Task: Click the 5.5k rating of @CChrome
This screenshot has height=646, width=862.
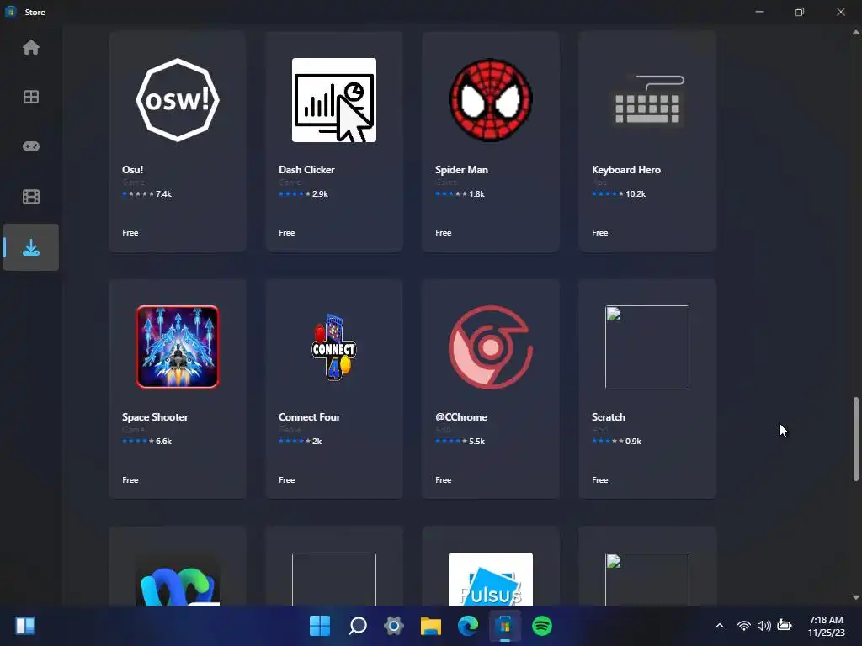Action: click(460, 441)
